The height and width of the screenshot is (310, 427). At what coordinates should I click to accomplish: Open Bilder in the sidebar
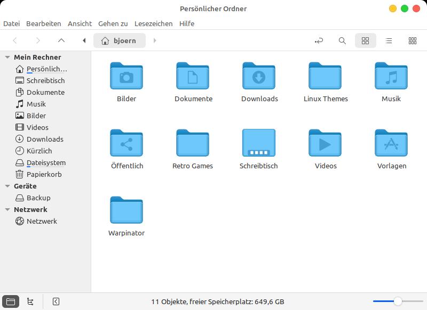45,116
